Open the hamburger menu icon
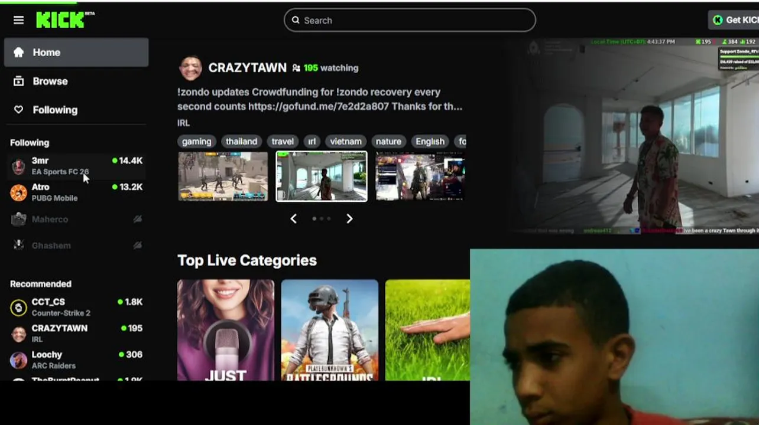 19,20
